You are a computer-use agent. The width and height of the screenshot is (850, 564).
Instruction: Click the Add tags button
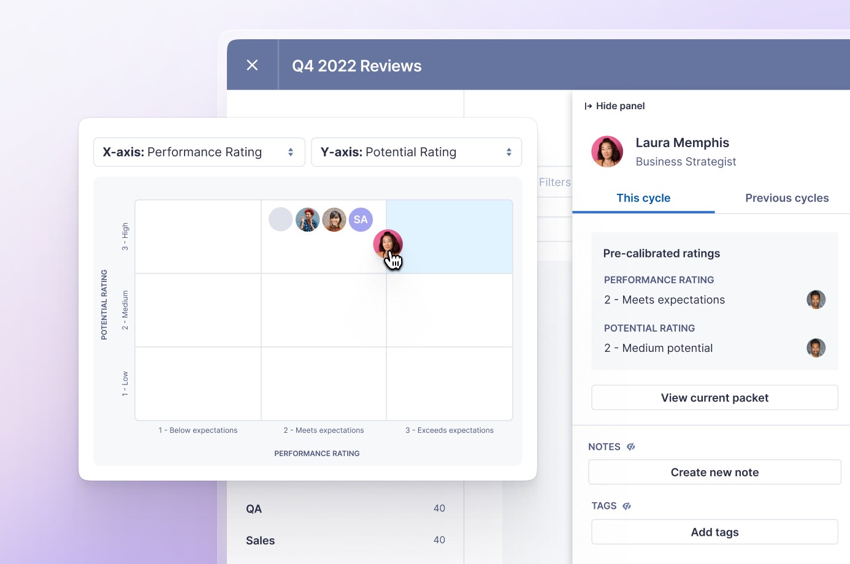pyautogui.click(x=714, y=532)
